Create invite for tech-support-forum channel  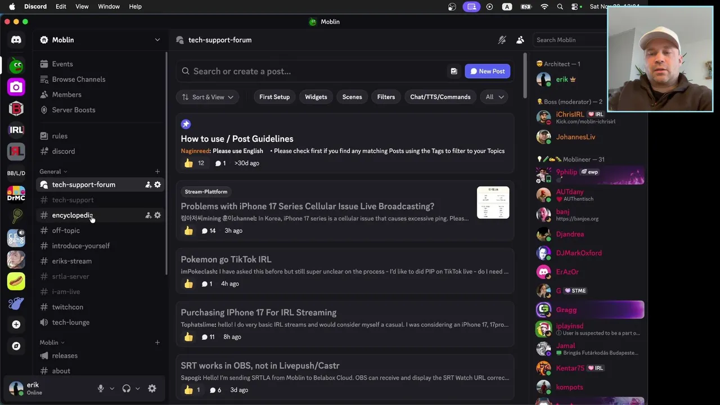click(148, 184)
